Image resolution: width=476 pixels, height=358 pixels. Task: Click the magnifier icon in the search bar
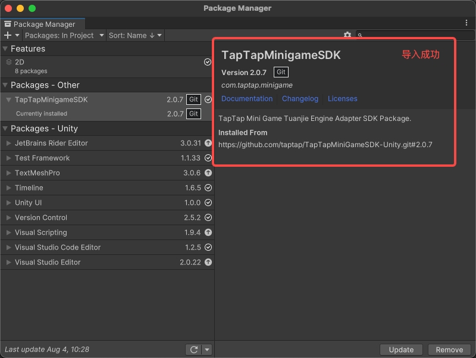[359, 35]
